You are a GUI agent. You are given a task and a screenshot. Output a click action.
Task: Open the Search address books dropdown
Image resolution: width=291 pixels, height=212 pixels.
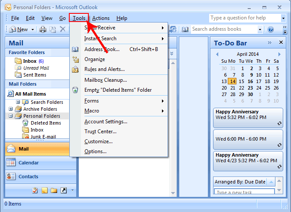coord(260,29)
